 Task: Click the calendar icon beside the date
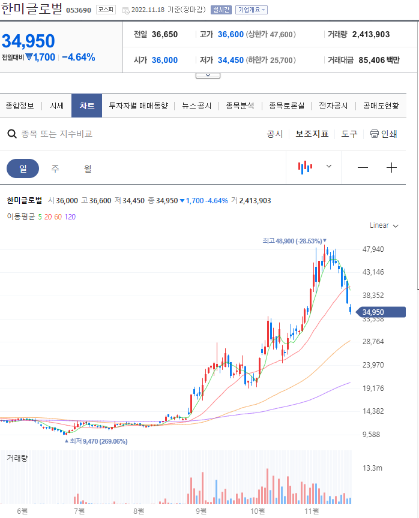click(x=125, y=11)
